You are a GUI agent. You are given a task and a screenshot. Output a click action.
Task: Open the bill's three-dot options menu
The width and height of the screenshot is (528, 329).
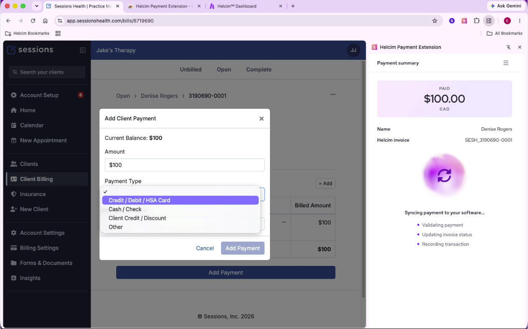333,94
